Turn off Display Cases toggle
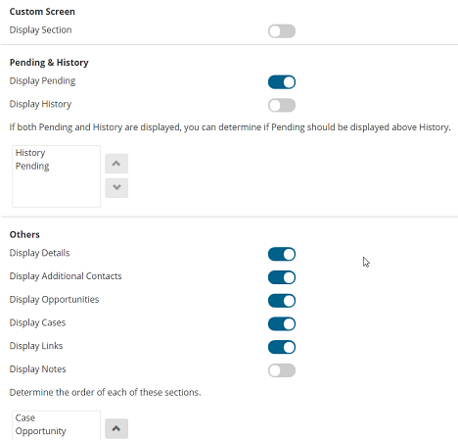 tap(282, 324)
